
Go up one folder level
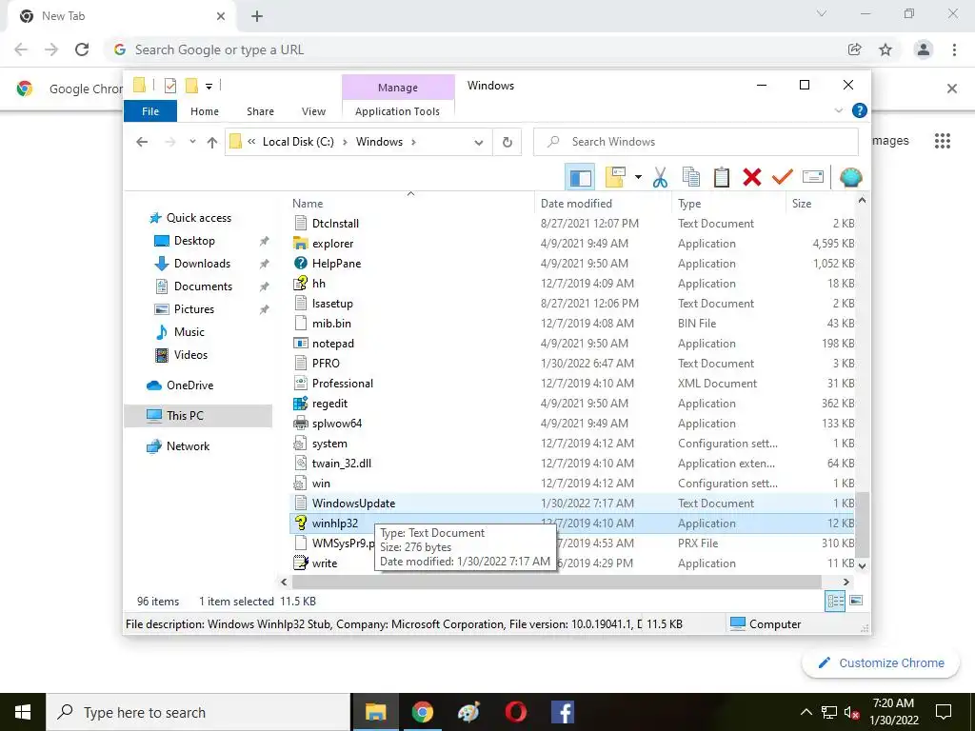point(212,143)
